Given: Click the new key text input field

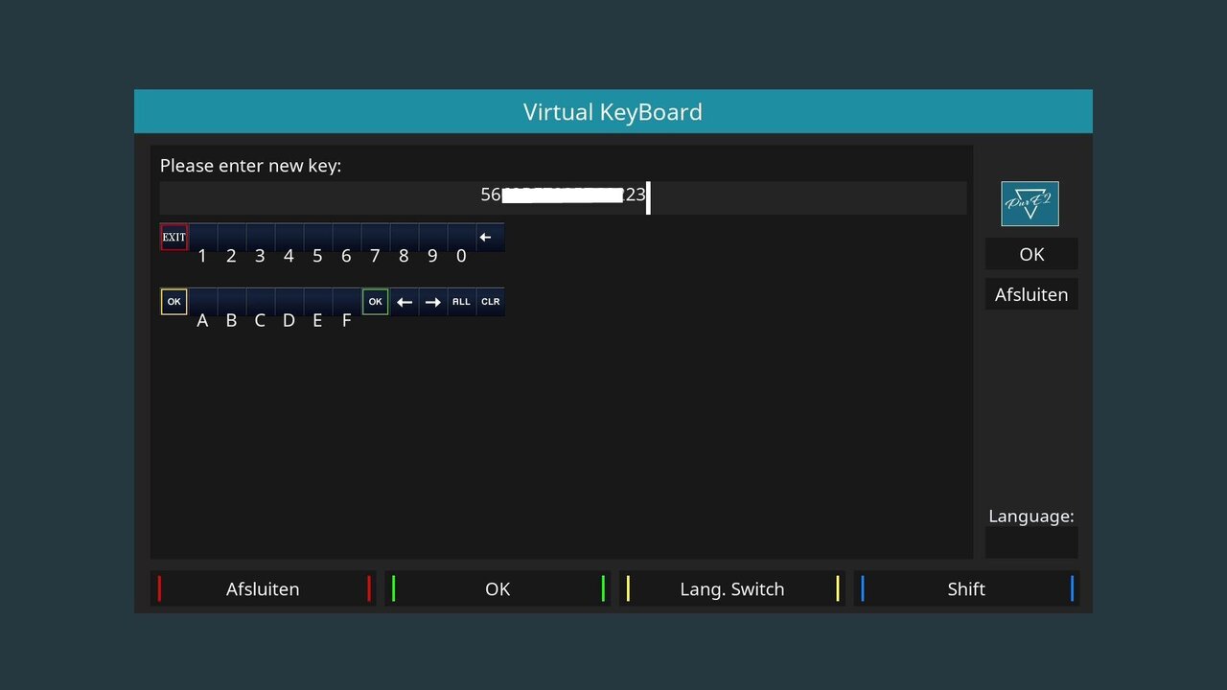Looking at the screenshot, I should (563, 197).
